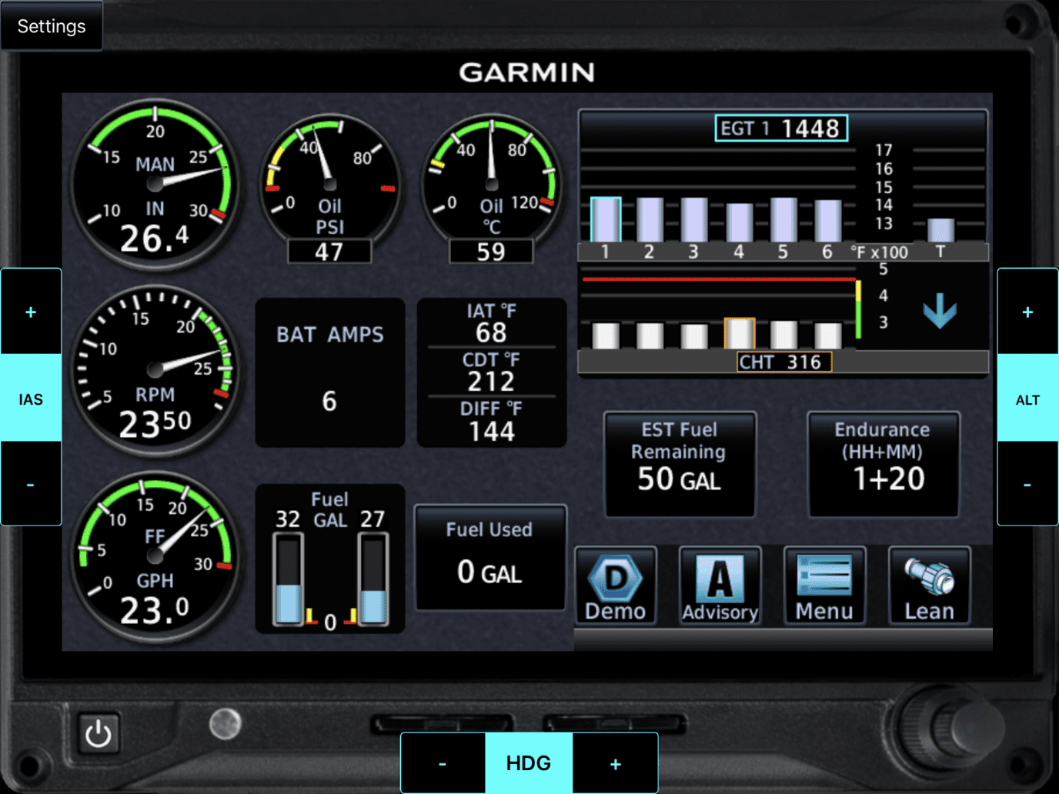This screenshot has height=794, width=1059.
Task: Tap the Menu icon
Action: [x=823, y=586]
